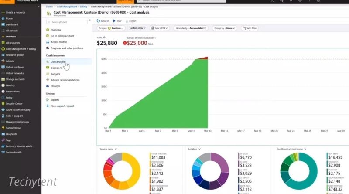
Task: Select Access control menu item
Action: click(x=58, y=42)
